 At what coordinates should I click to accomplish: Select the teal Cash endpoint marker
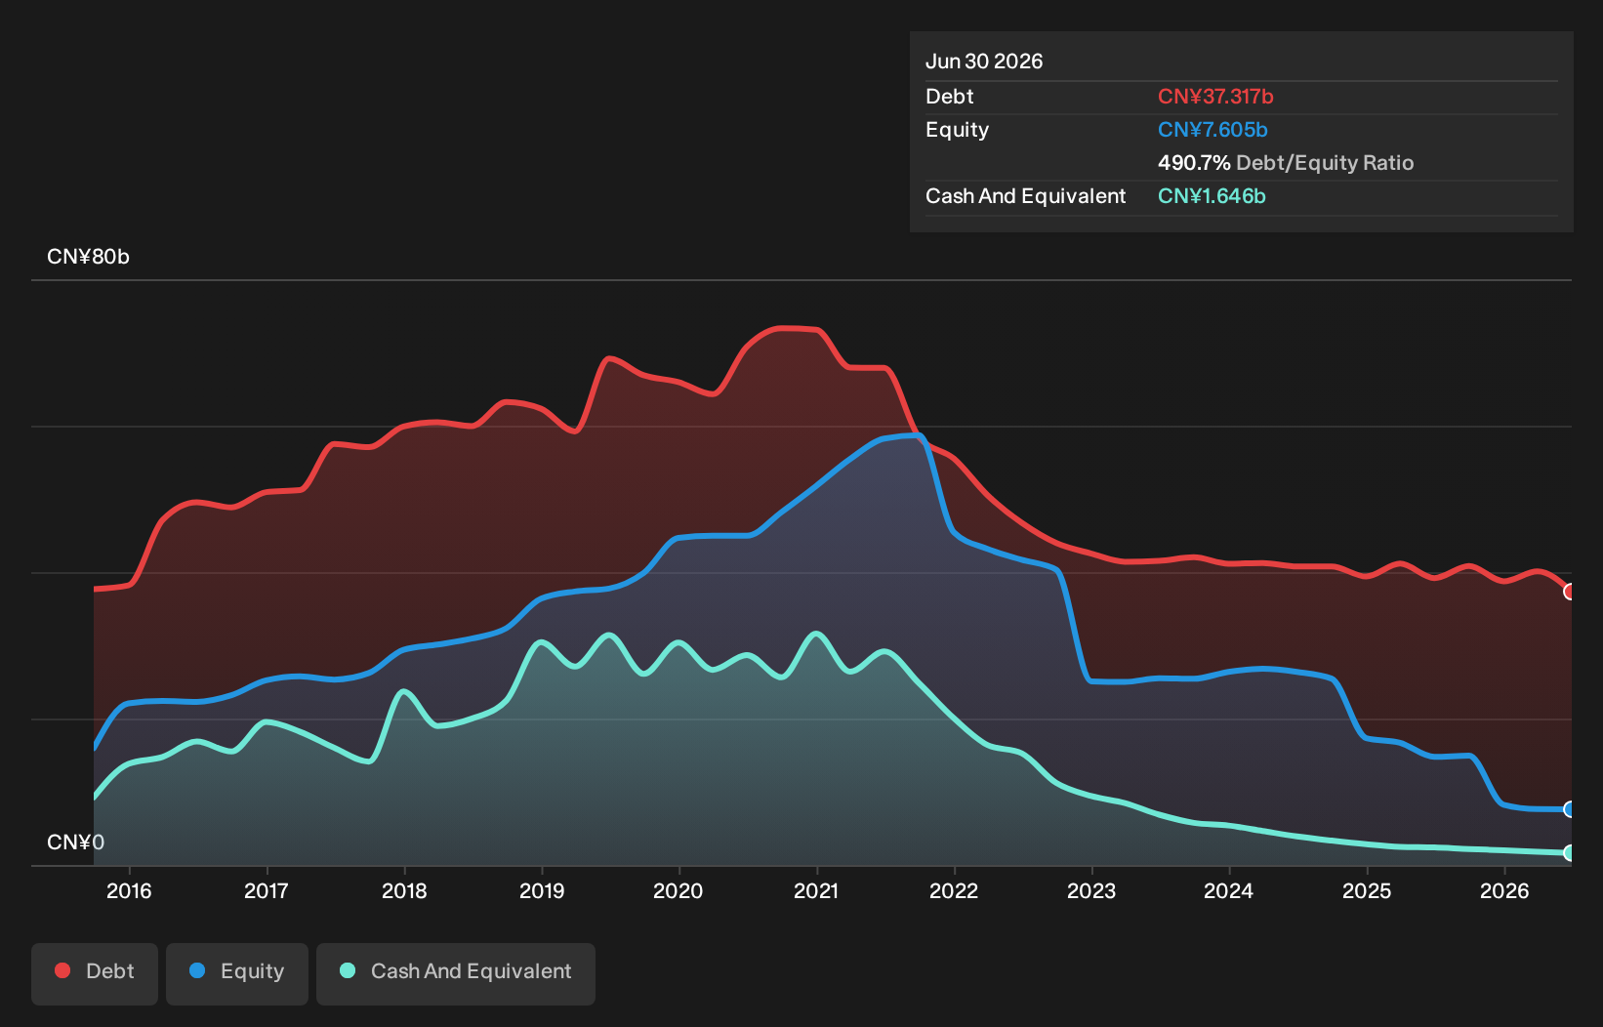pyautogui.click(x=1570, y=853)
